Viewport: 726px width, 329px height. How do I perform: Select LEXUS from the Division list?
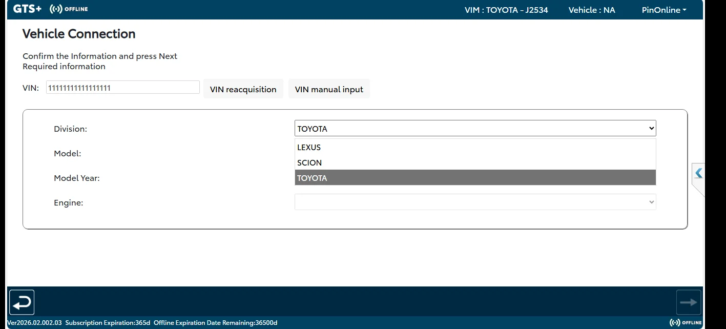pyautogui.click(x=475, y=147)
